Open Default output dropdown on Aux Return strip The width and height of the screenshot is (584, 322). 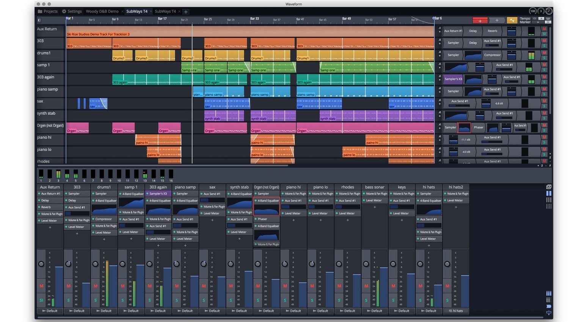point(50,311)
